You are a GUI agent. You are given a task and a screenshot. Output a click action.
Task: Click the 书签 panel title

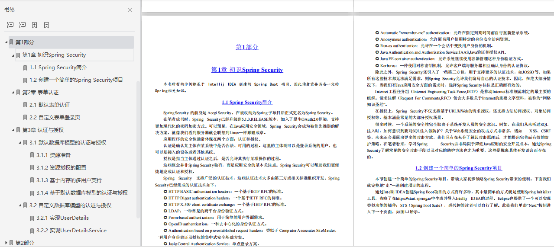[x=10, y=10]
